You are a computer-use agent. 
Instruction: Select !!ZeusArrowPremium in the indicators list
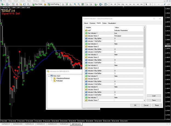pos(63,78)
